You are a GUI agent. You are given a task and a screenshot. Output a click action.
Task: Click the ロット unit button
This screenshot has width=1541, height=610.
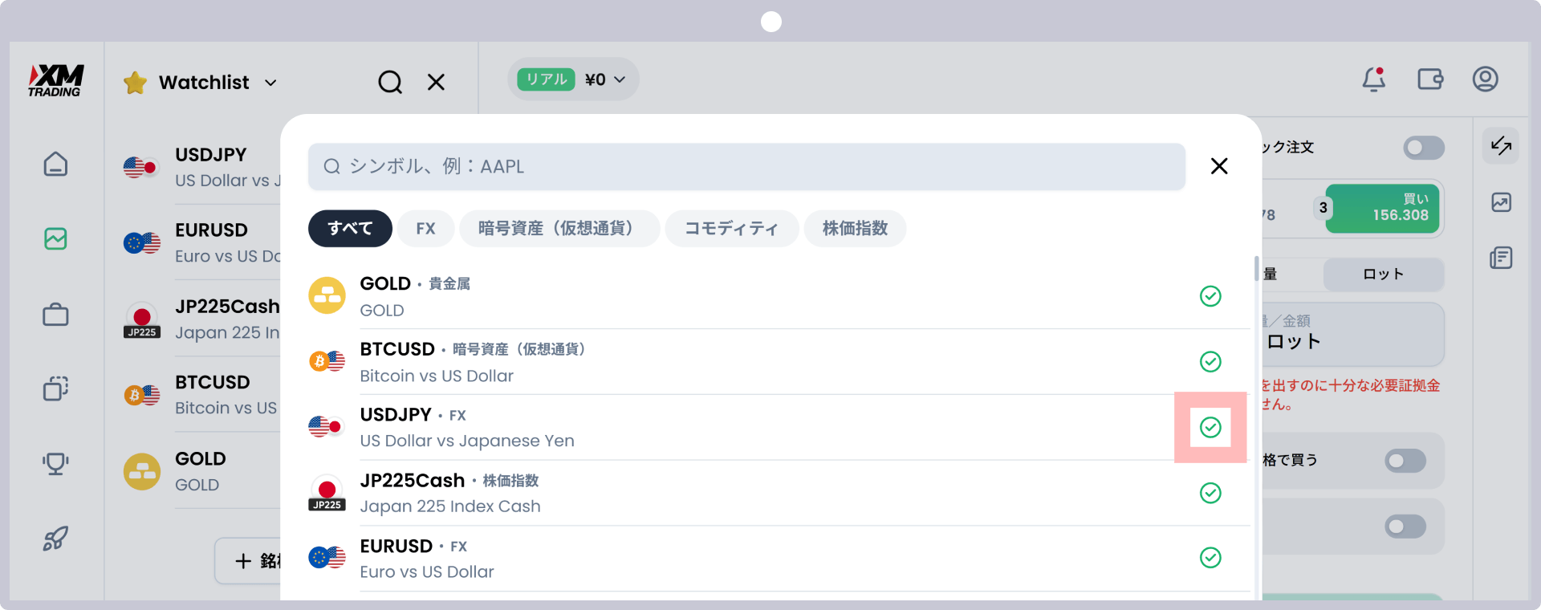pos(1384,274)
